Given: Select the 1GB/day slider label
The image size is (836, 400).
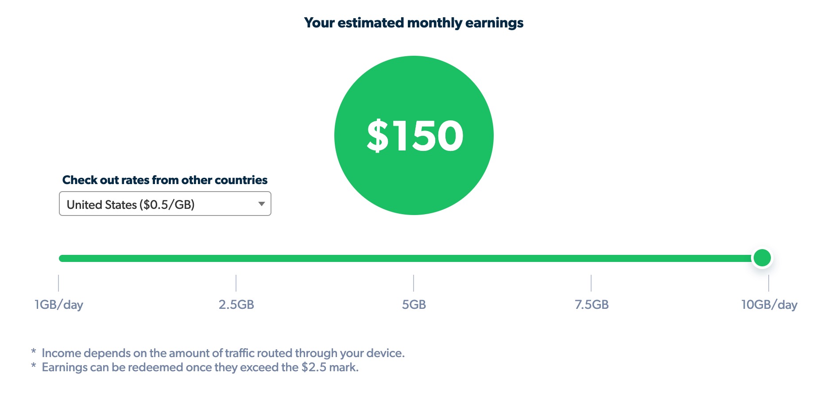Looking at the screenshot, I should [59, 305].
